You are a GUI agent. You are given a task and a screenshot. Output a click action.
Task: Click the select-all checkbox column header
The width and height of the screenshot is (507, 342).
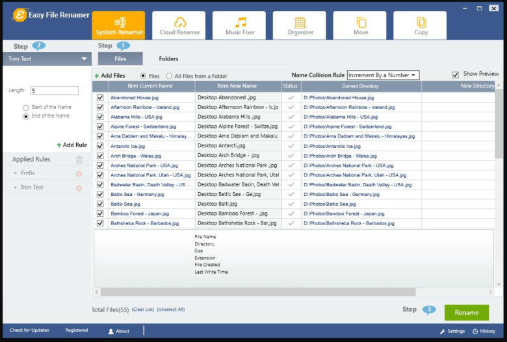pyautogui.click(x=100, y=86)
